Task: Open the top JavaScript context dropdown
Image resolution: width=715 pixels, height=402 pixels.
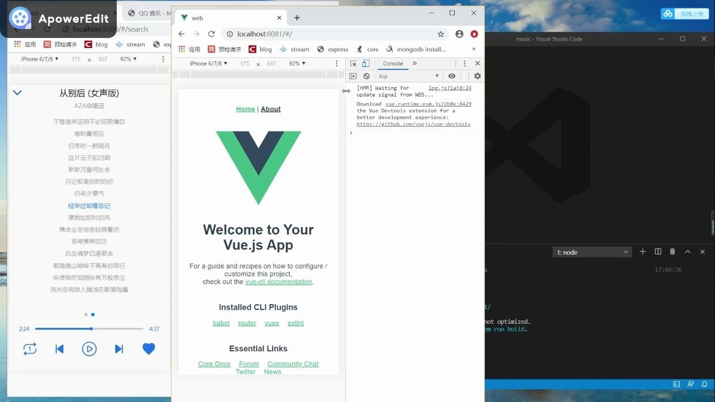Action: pyautogui.click(x=409, y=76)
